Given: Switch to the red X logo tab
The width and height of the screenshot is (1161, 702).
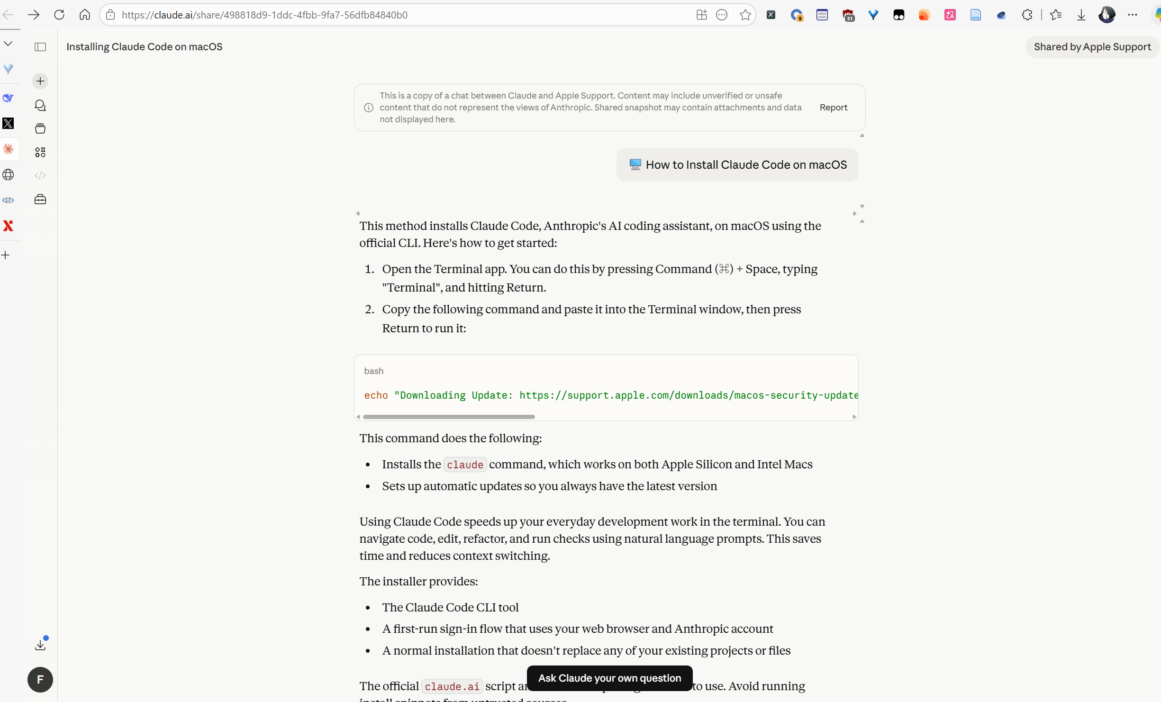Looking at the screenshot, I should pos(8,226).
